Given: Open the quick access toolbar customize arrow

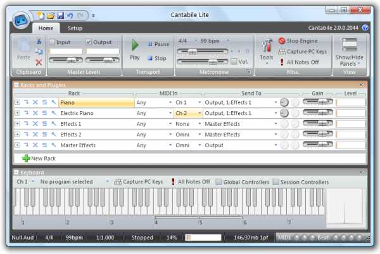Looking at the screenshot, I should [x=93, y=16].
